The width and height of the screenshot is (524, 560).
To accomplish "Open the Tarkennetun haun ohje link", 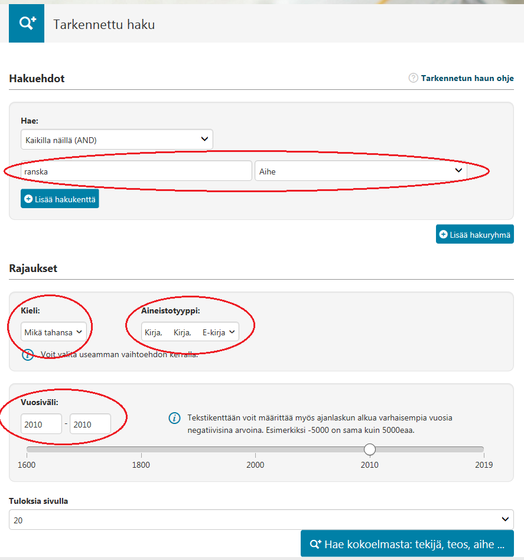I will tap(467, 78).
